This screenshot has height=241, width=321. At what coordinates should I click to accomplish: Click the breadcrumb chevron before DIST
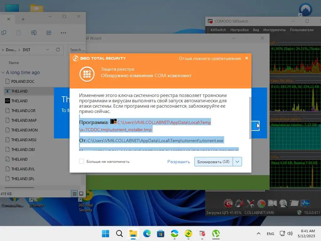(19, 50)
